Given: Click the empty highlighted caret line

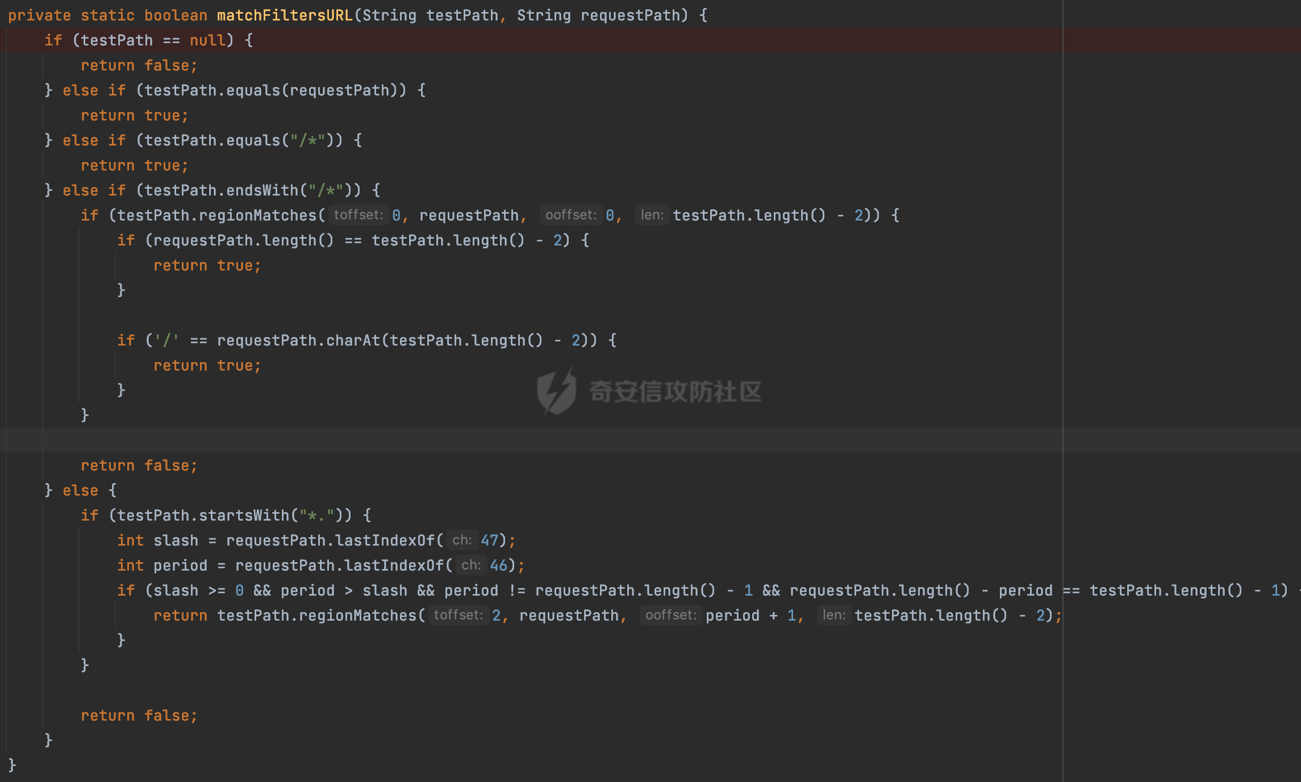Looking at the screenshot, I should click(x=650, y=440).
